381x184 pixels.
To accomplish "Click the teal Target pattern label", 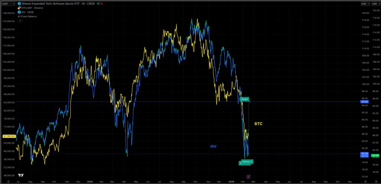I will (x=245, y=99).
